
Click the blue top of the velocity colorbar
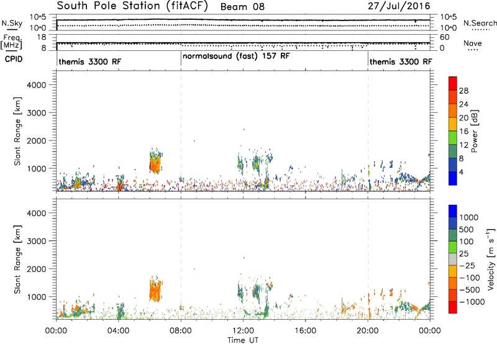(x=453, y=211)
